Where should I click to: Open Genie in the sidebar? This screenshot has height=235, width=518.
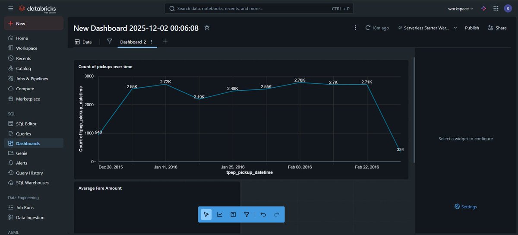[34, 153]
